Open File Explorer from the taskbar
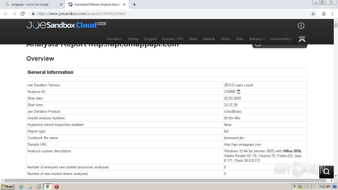 pos(30,187)
